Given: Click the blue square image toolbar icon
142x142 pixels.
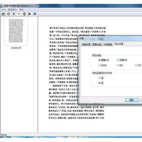Looking at the screenshot, I should tap(14, 14).
